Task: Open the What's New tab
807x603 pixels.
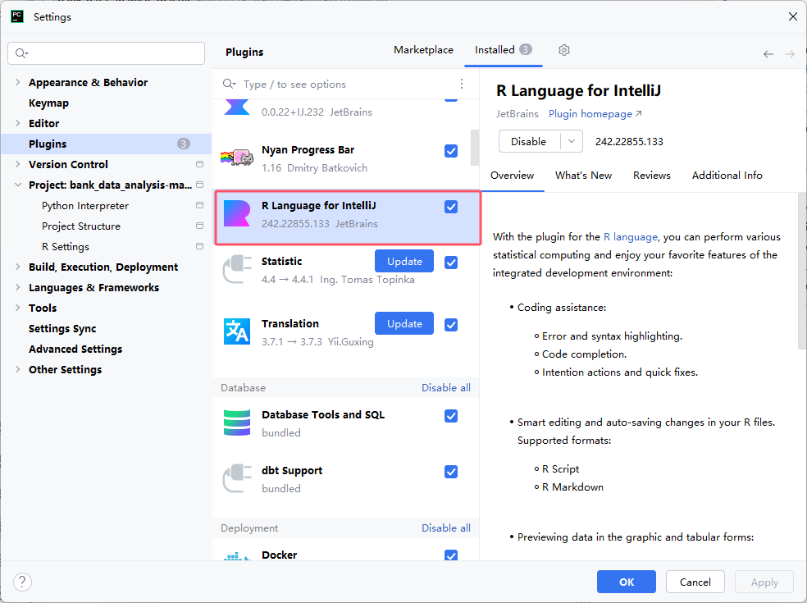Action: click(583, 175)
